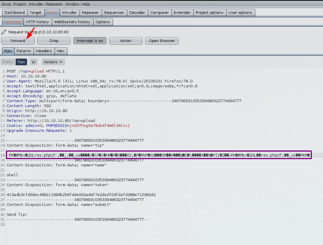Click the Referer header line

click(x=51, y=121)
